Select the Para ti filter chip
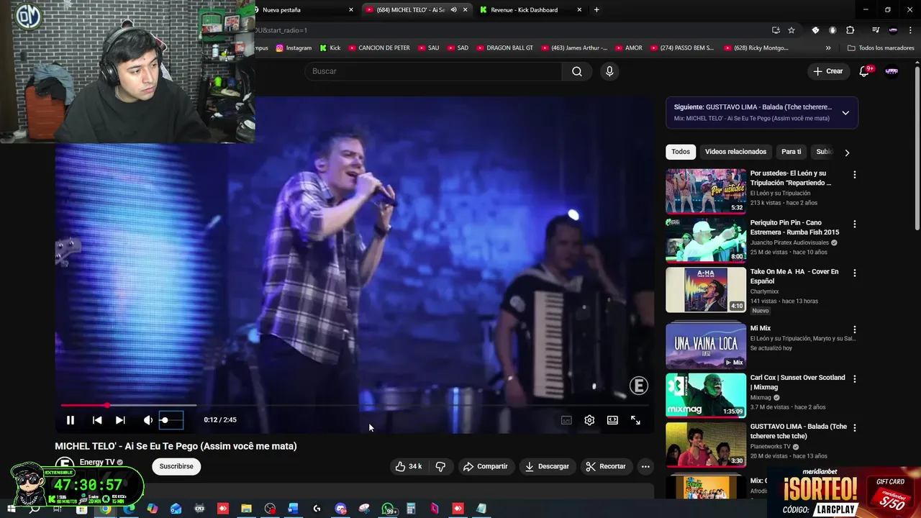The width and height of the screenshot is (921, 518). [x=791, y=152]
